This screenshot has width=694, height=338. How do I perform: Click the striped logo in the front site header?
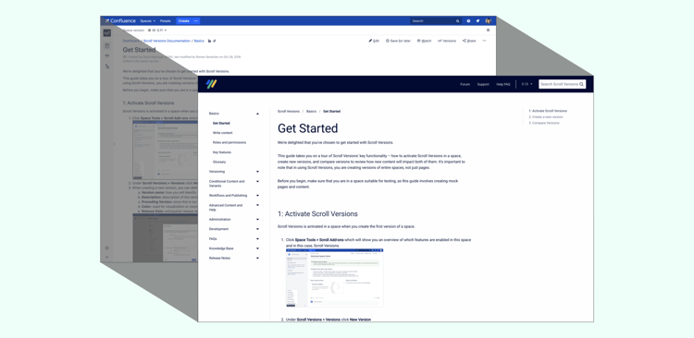pos(212,84)
